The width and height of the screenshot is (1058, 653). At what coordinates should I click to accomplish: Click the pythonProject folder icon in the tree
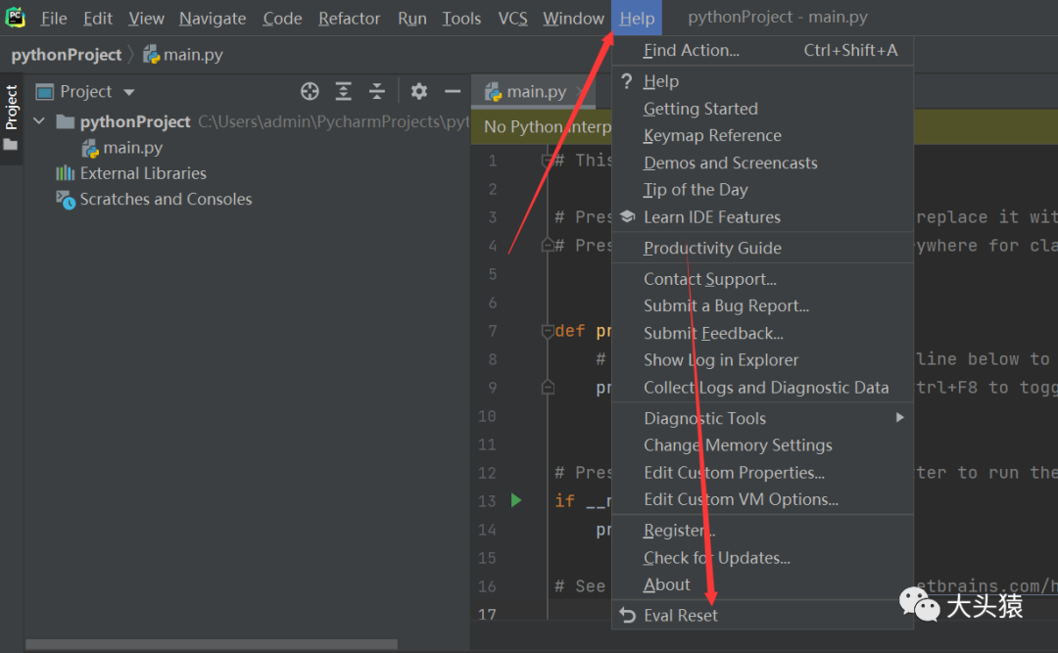coord(66,121)
